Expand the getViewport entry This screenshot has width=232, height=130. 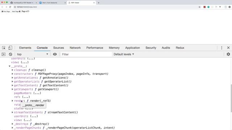pos(12,89)
